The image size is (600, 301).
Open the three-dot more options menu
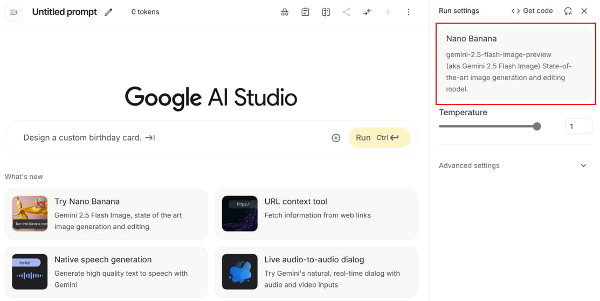[x=408, y=12]
